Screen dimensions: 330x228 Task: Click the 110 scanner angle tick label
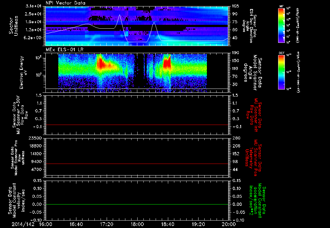pyautogui.click(x=236, y=69)
